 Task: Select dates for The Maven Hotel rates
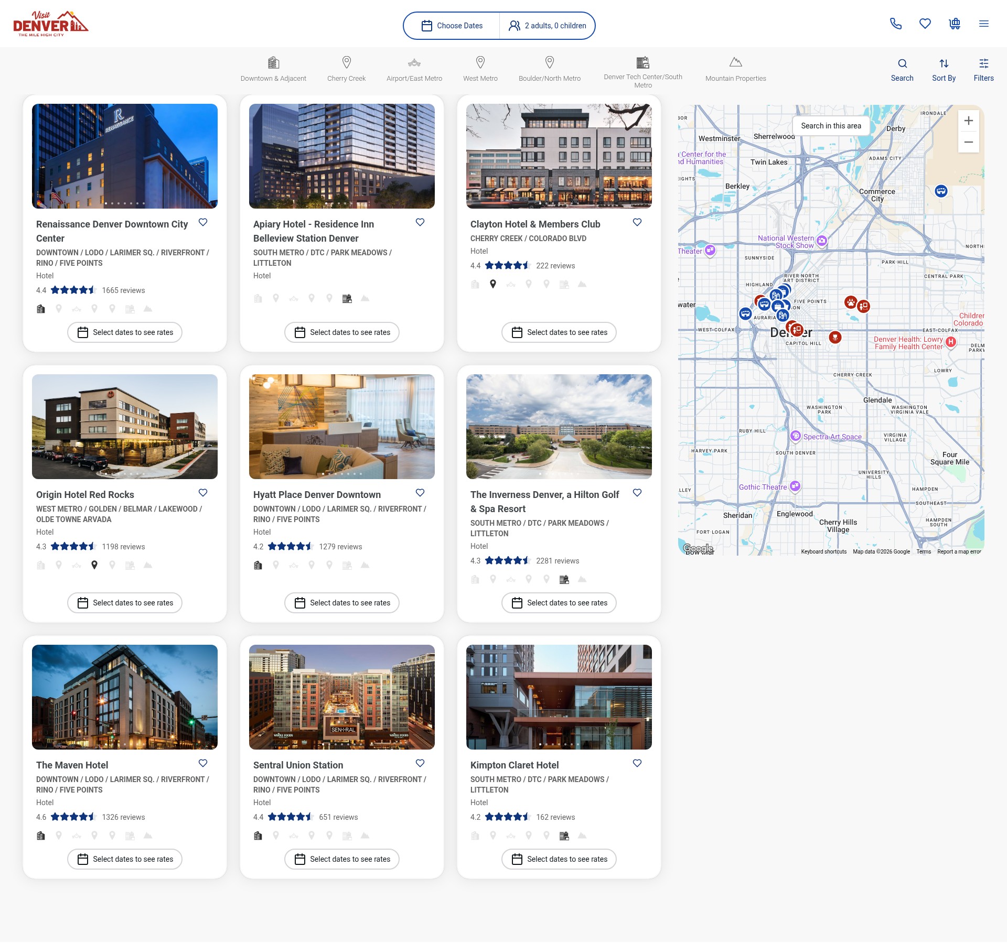(125, 859)
